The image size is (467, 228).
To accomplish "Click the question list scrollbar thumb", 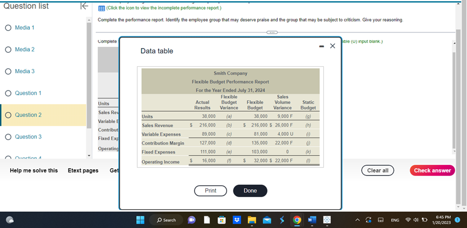I will (89, 75).
